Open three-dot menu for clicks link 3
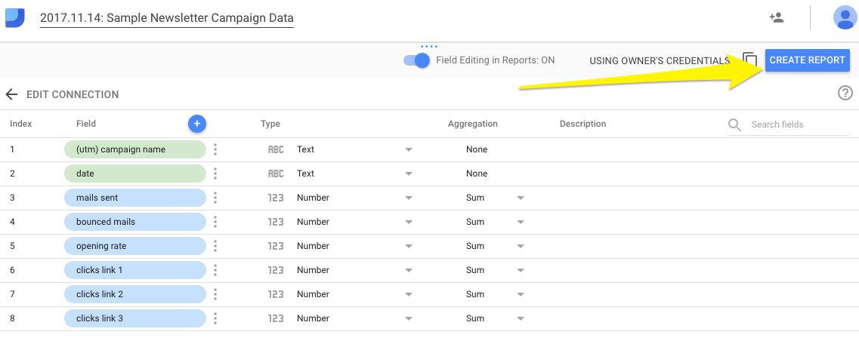The height and width of the screenshot is (344, 859). point(215,318)
